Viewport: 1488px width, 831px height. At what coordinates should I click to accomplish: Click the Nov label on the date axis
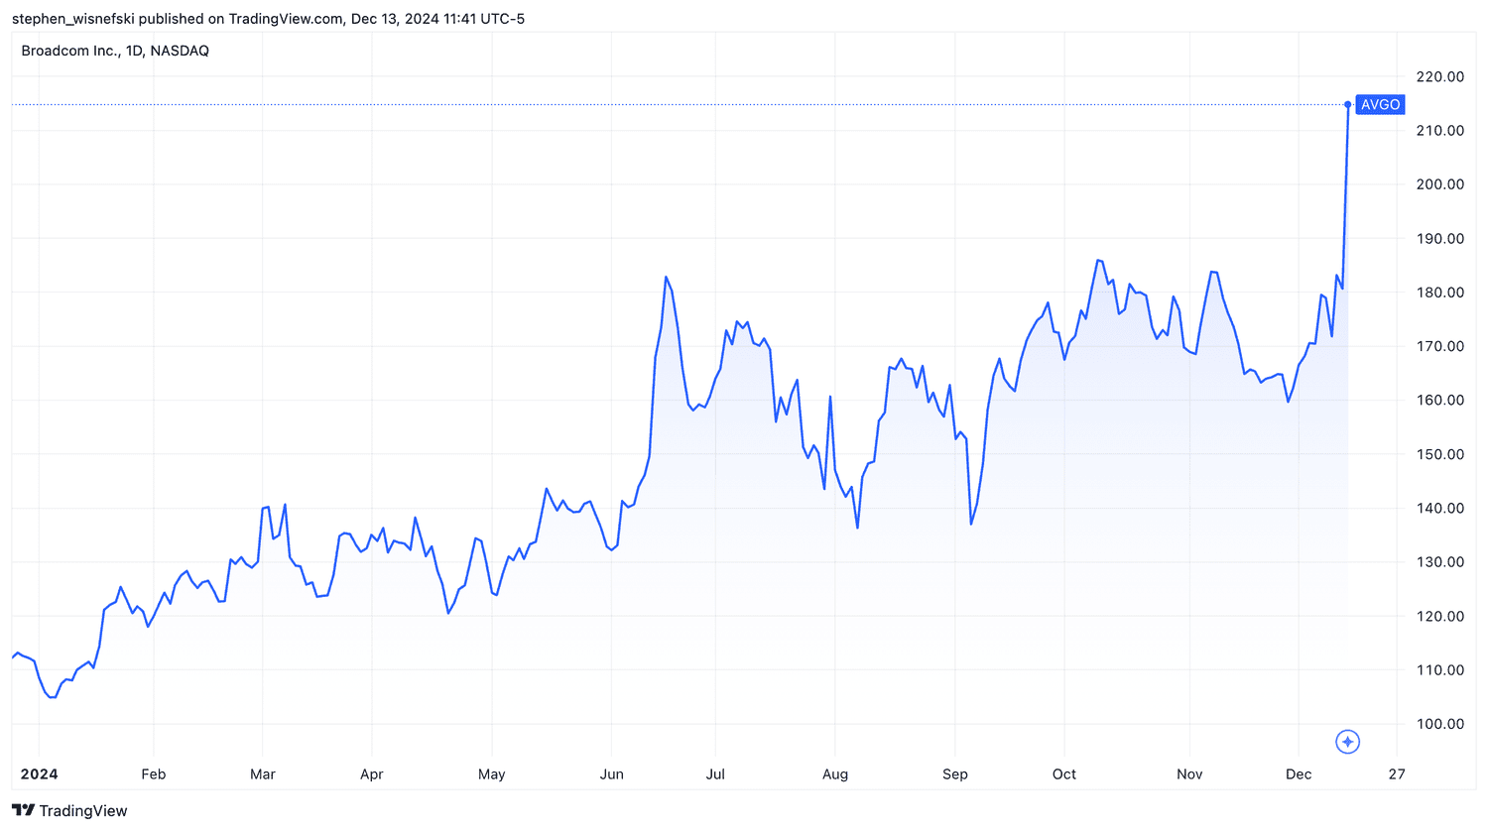pos(1189,774)
